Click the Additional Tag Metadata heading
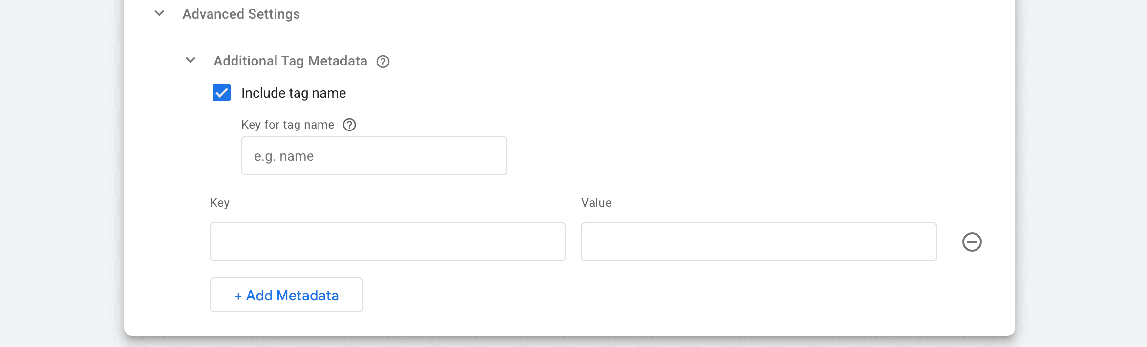The height and width of the screenshot is (347, 1147). pos(290,61)
